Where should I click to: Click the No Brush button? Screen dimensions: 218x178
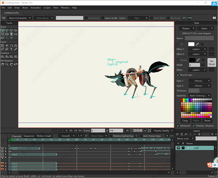[211, 62]
